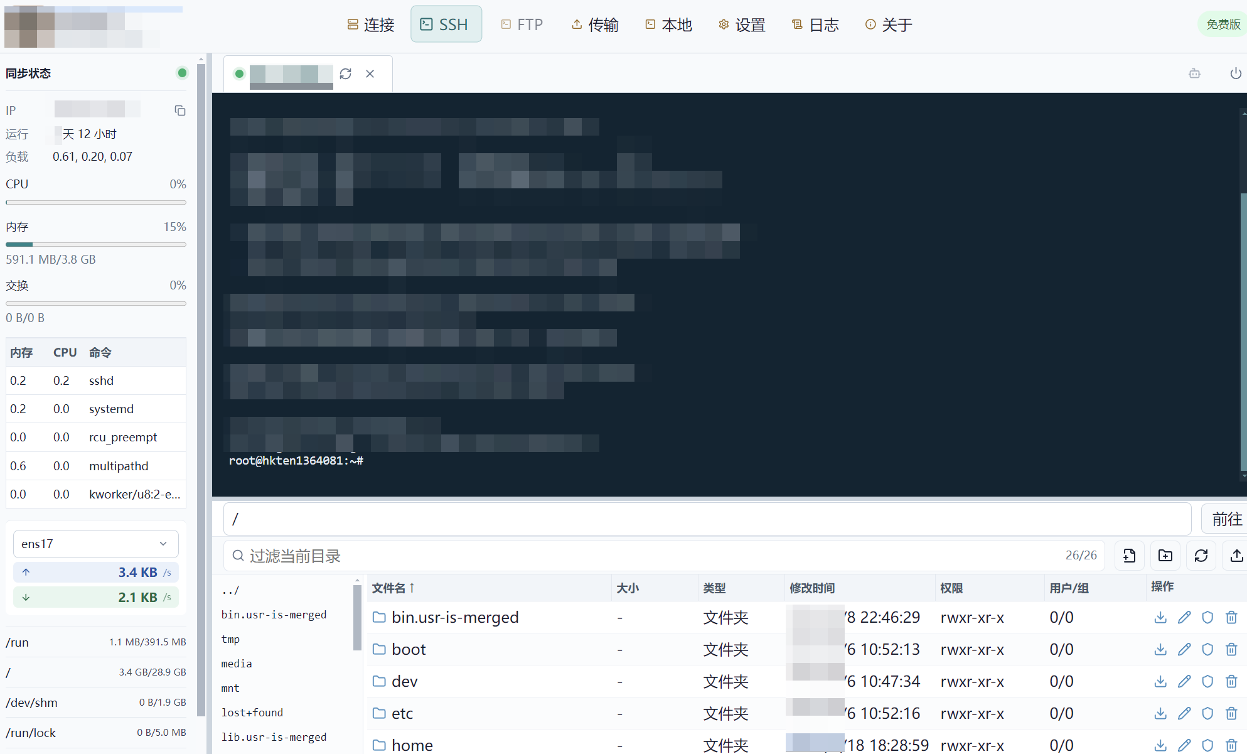Create a new folder icon

[1165, 556]
